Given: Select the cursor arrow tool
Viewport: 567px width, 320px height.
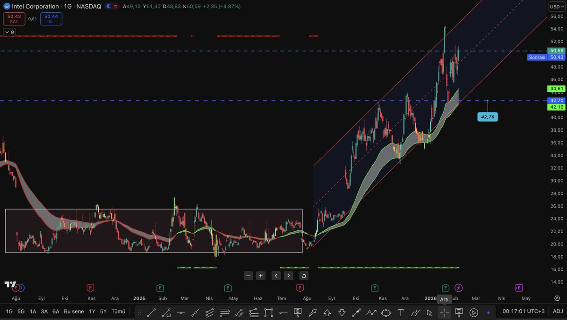Looking at the screenshot, I should point(429,312).
